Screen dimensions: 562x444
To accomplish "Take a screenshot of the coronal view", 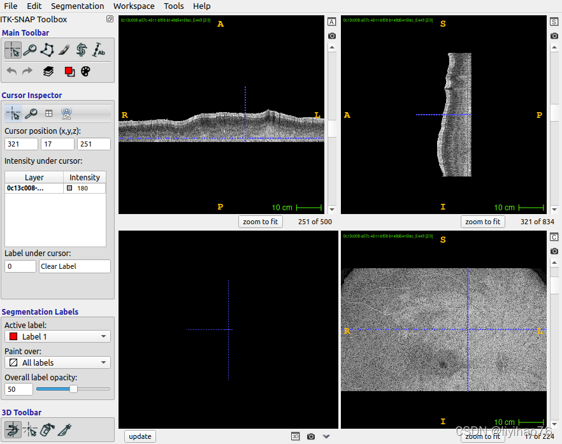I will (554, 251).
